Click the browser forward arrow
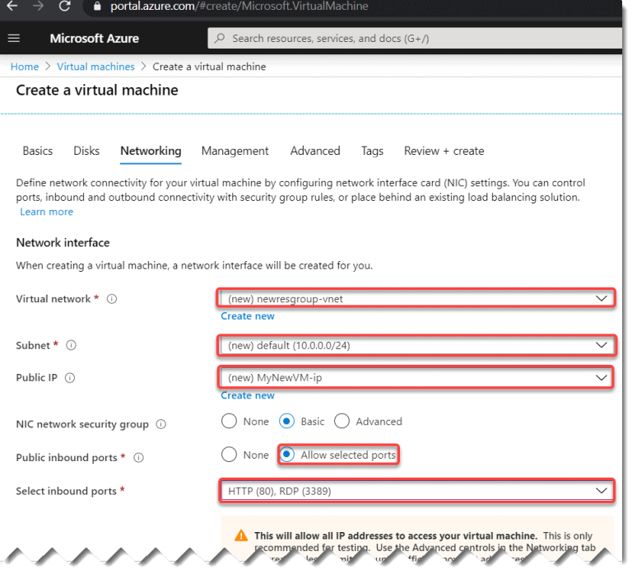This screenshot has height=574, width=632. point(39,6)
